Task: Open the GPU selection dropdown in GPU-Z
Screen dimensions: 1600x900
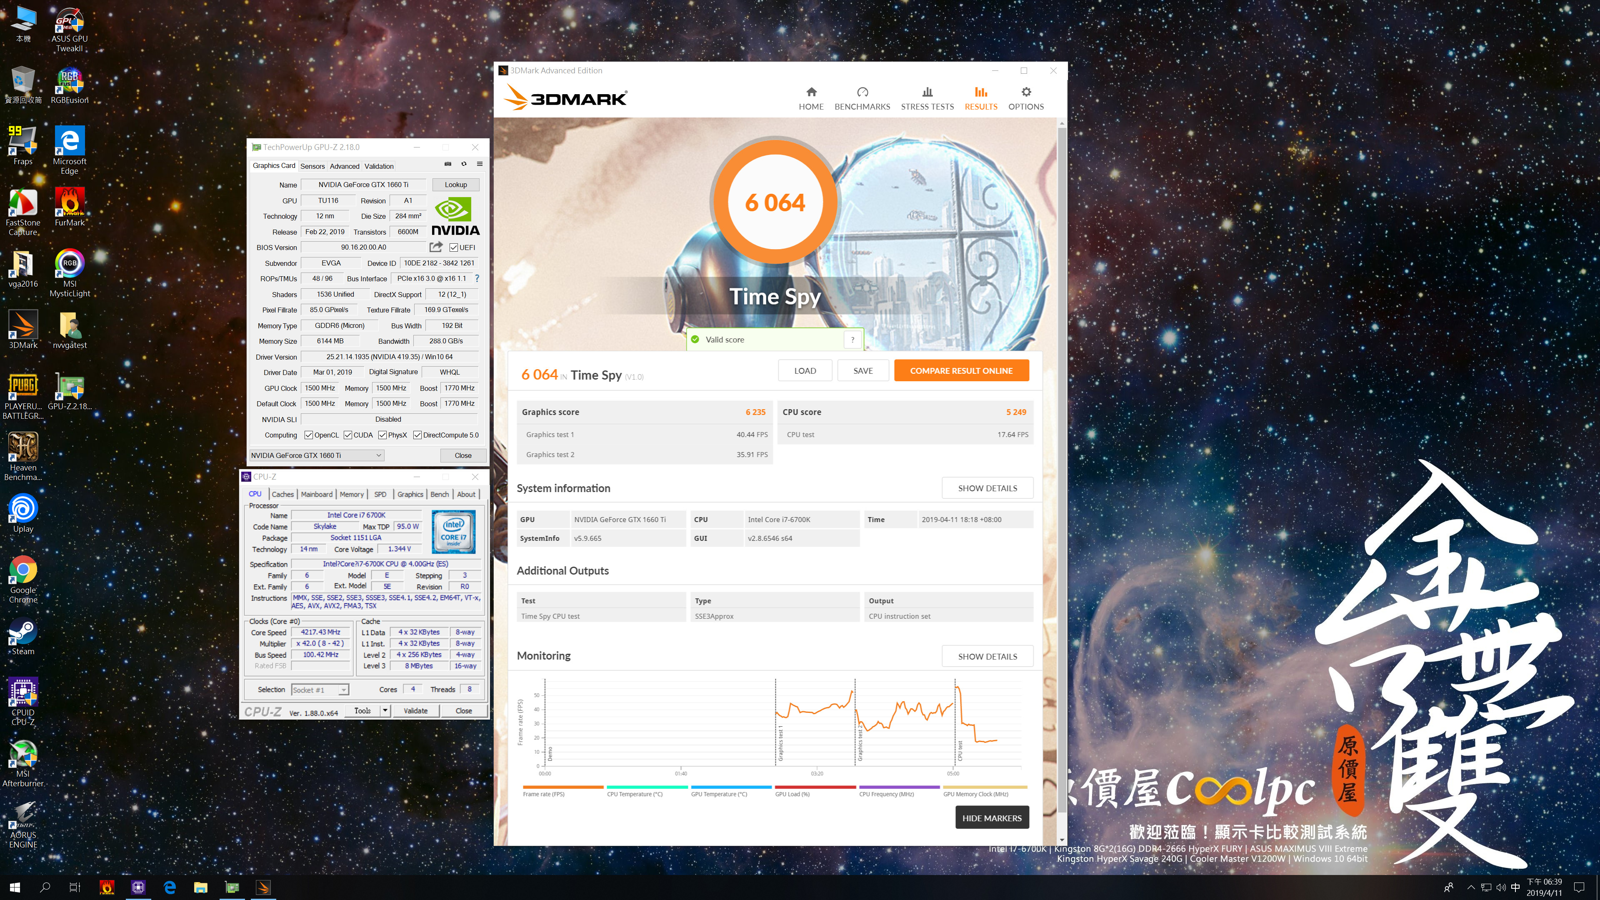Action: pos(317,455)
